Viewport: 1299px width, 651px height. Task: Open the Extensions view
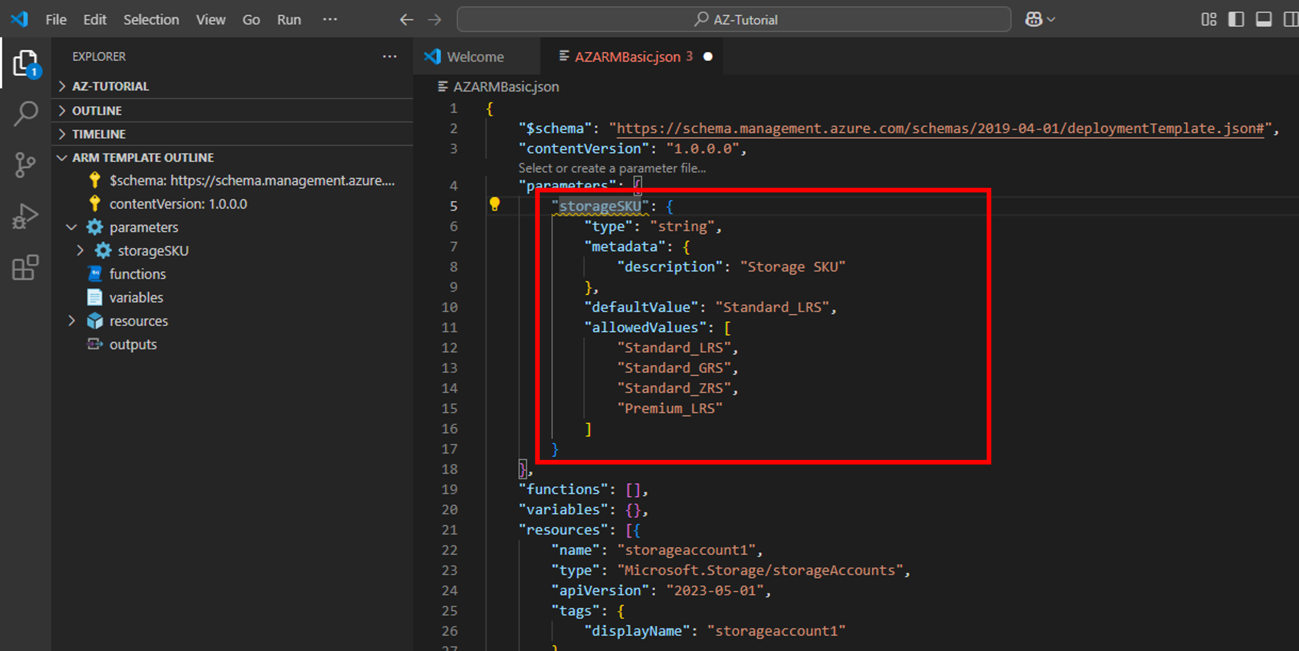click(x=25, y=267)
